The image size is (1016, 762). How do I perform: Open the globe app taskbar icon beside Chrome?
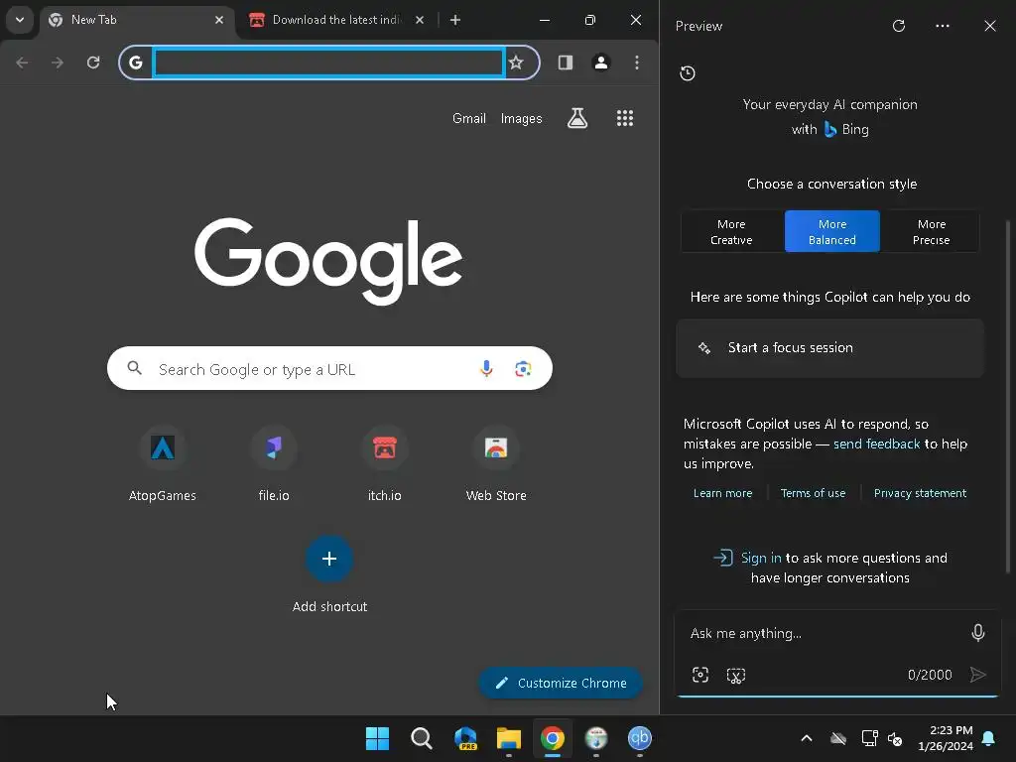(x=596, y=738)
